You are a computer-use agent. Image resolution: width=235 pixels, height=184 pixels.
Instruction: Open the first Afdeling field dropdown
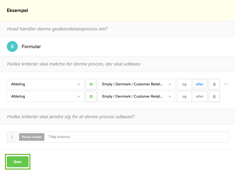[45, 84]
